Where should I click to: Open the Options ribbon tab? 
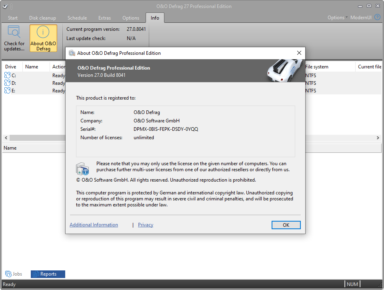point(131,18)
